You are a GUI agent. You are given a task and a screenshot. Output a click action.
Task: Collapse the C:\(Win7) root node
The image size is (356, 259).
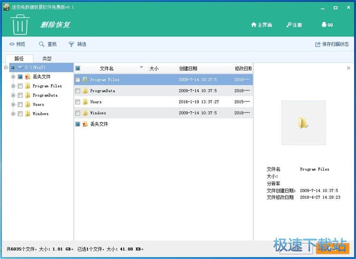coord(6,68)
